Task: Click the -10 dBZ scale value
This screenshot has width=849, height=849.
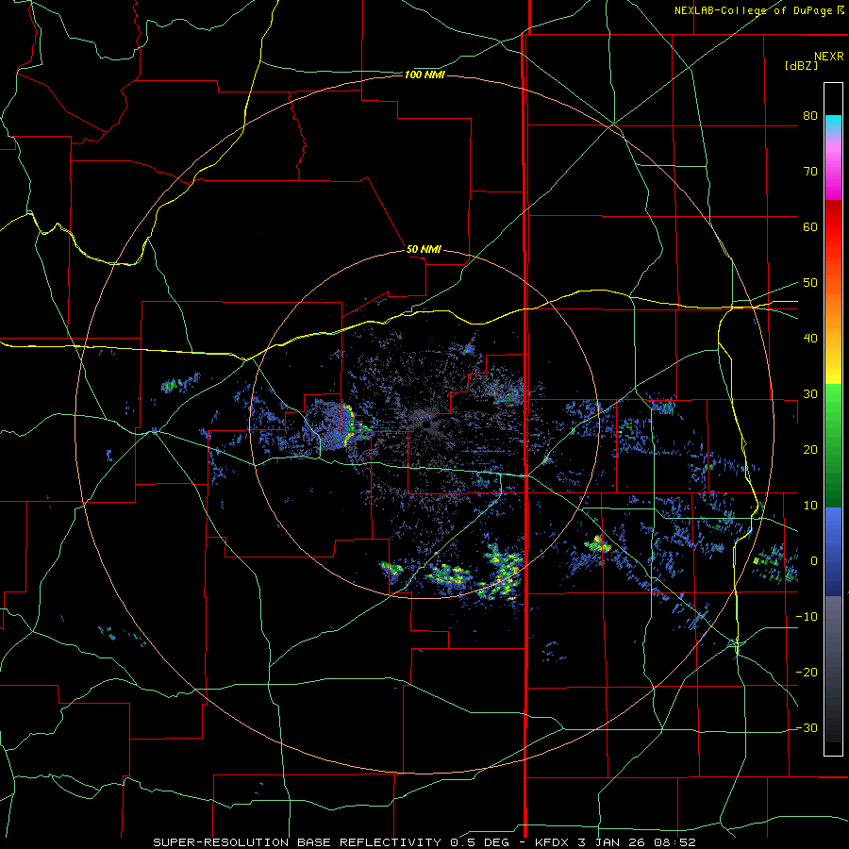Action: pyautogui.click(x=807, y=617)
